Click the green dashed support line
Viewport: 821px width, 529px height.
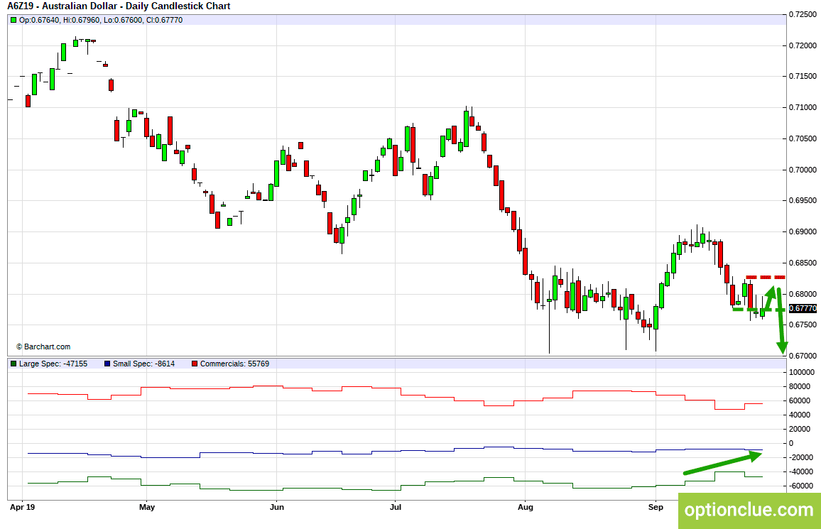click(759, 310)
